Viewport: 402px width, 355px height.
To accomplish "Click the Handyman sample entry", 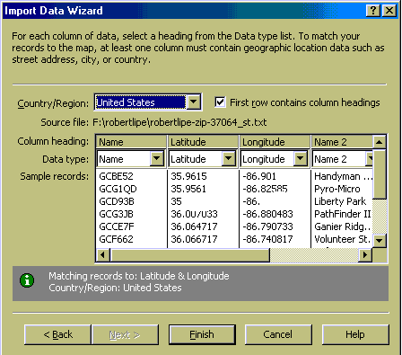I will pos(343,176).
